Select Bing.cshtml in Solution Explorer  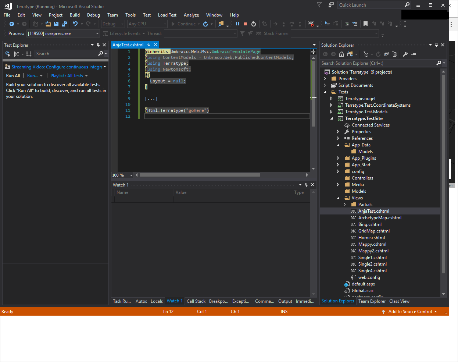pos(370,224)
